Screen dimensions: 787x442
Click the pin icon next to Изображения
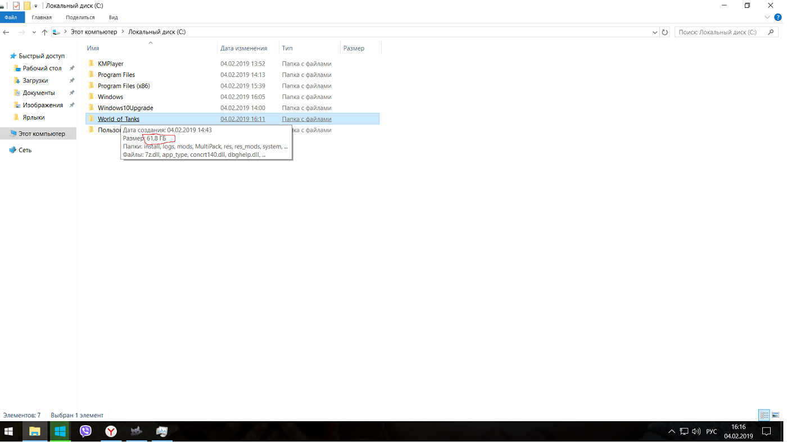(72, 105)
